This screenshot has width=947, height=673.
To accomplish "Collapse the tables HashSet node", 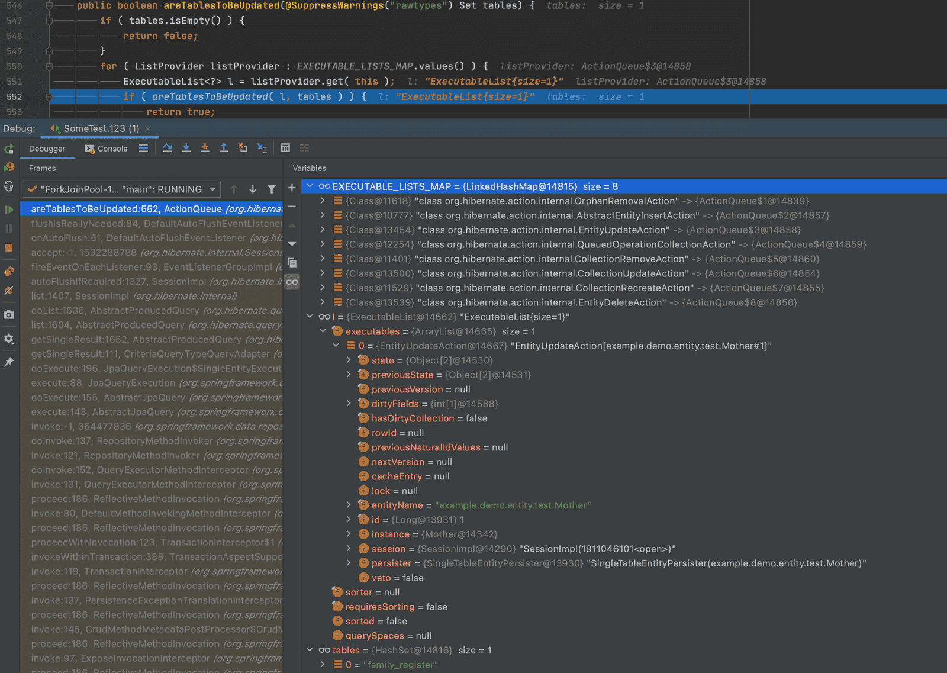I will click(310, 650).
